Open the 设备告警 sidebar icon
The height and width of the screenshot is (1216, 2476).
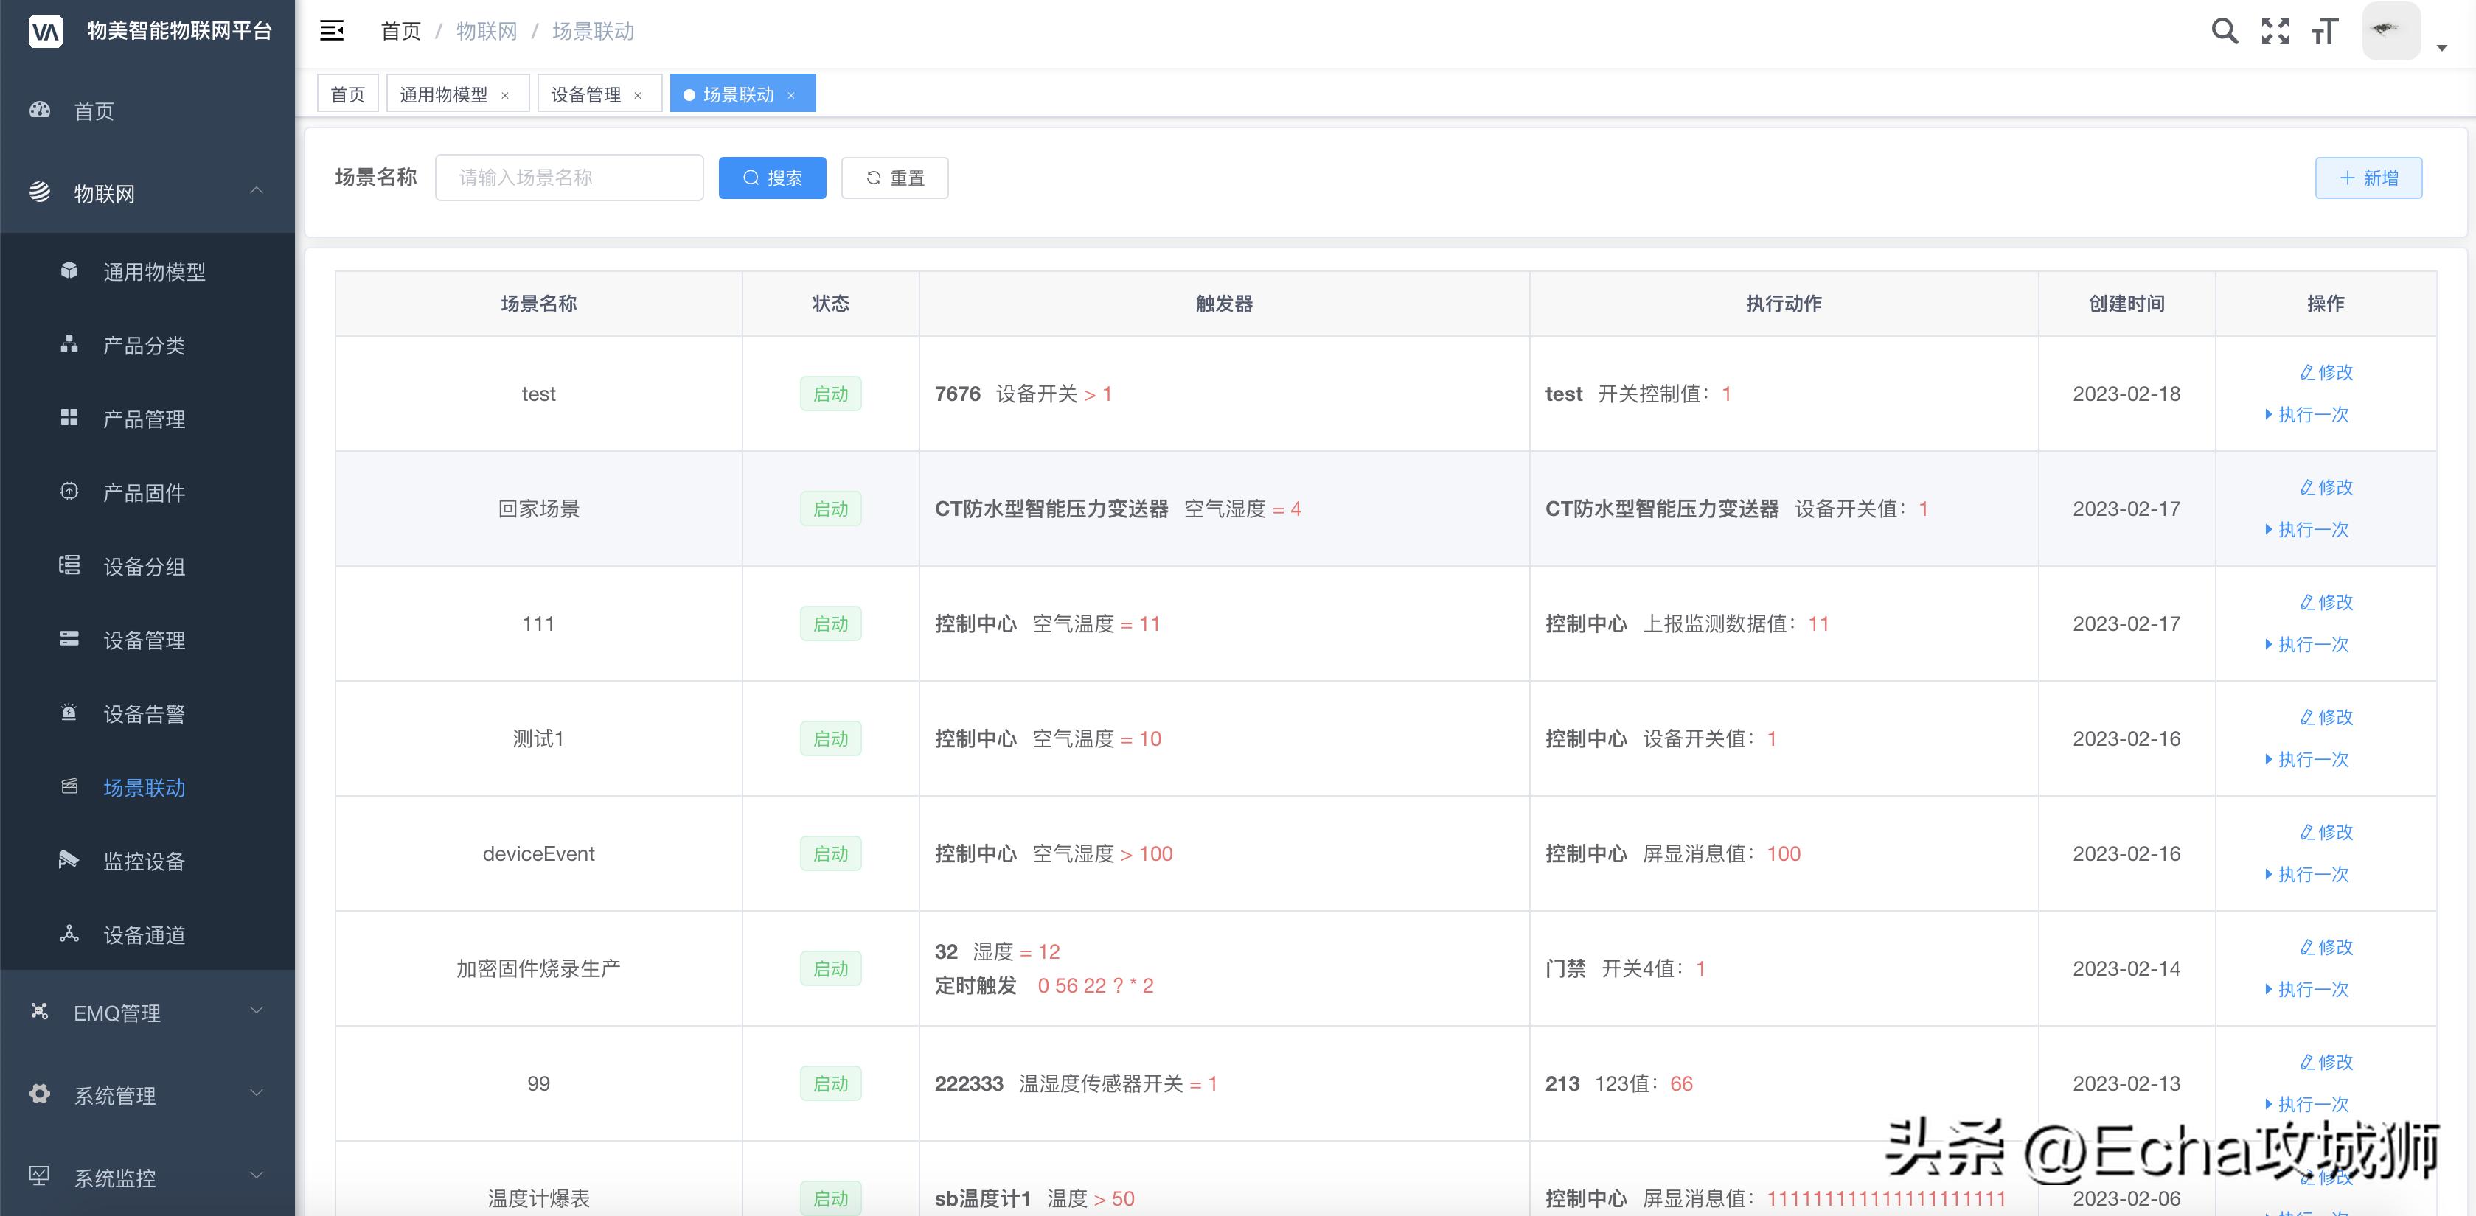pos(69,713)
